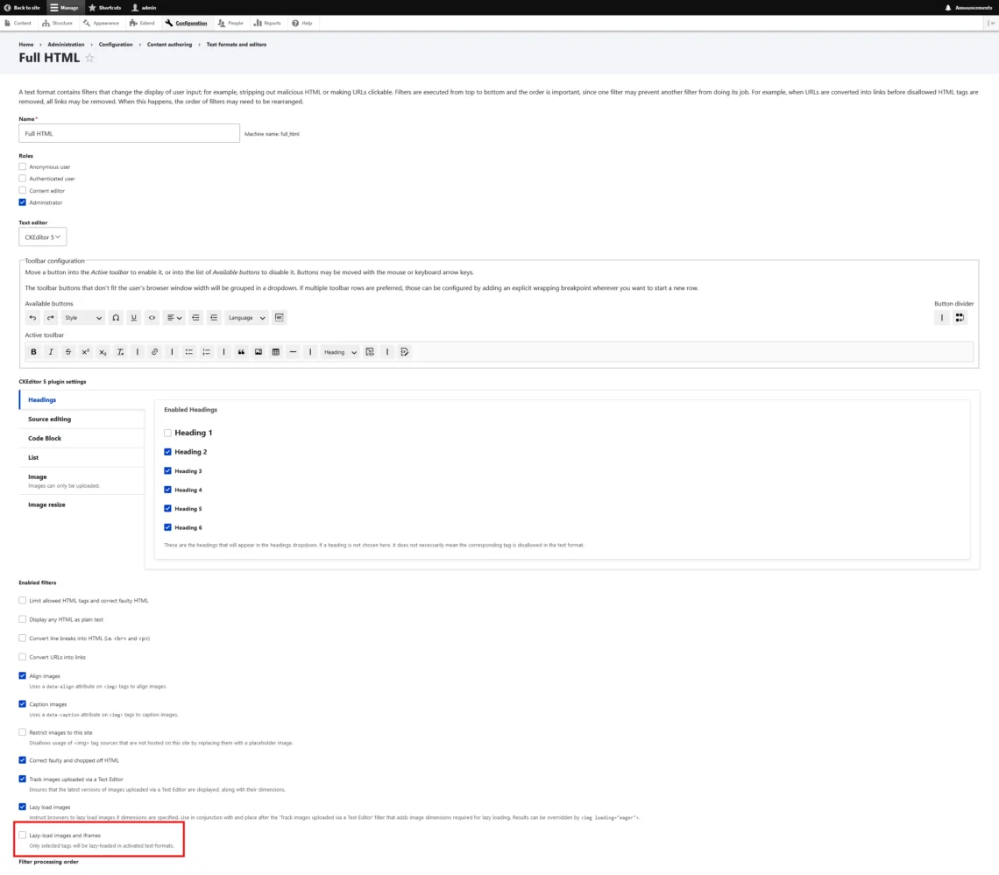
Task: Select the Italic button in the active toolbar
Action: (x=51, y=351)
